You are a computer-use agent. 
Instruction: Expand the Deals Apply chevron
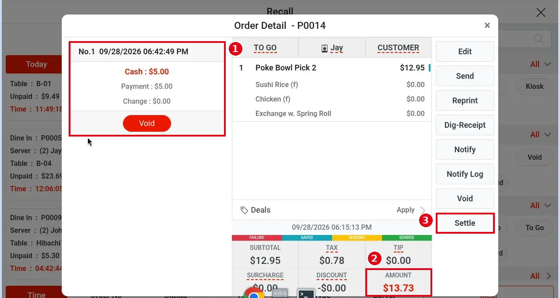(x=423, y=210)
